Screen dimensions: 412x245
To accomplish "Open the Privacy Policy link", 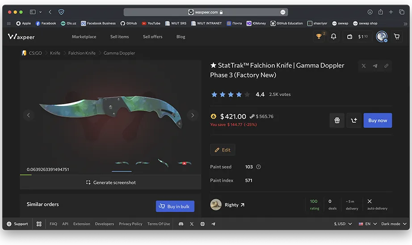I will click(130, 224).
